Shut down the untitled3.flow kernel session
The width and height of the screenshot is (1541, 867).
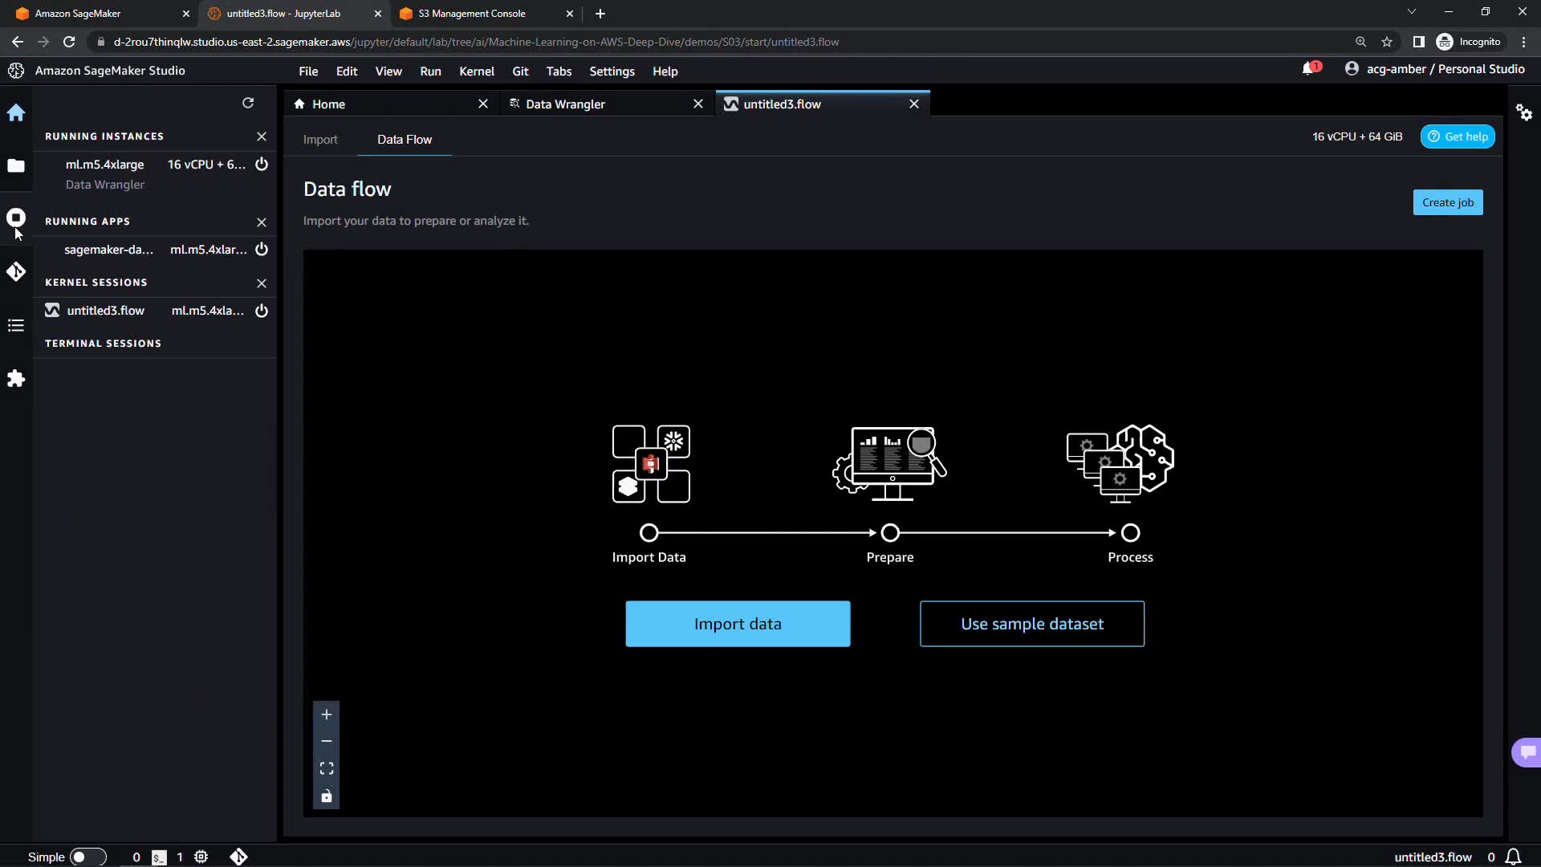262,311
